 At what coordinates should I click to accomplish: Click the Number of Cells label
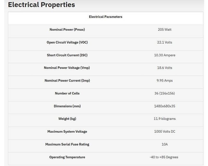(x=67, y=93)
